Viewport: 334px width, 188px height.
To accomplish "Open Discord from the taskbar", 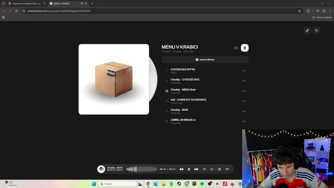I will (x=187, y=184).
